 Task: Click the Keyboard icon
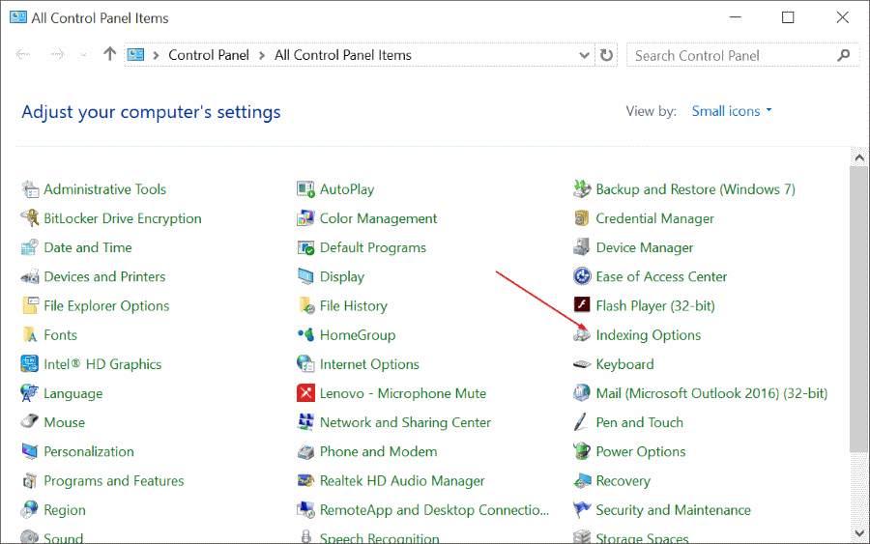coord(582,364)
